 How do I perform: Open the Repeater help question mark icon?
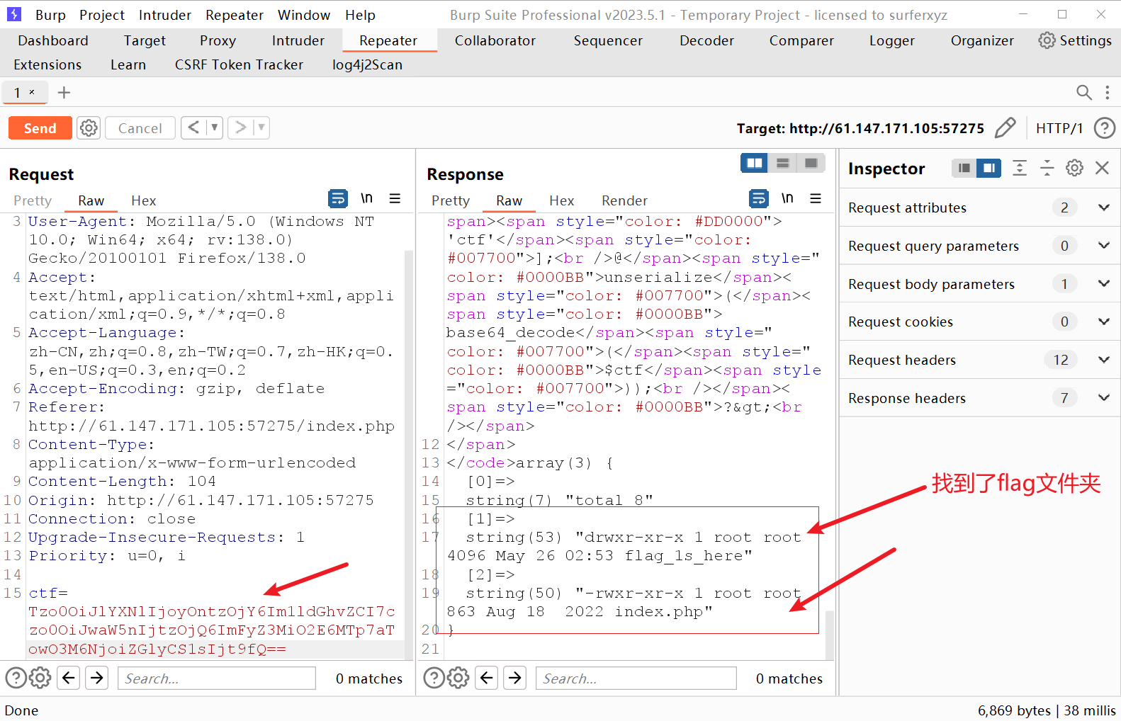click(1104, 128)
